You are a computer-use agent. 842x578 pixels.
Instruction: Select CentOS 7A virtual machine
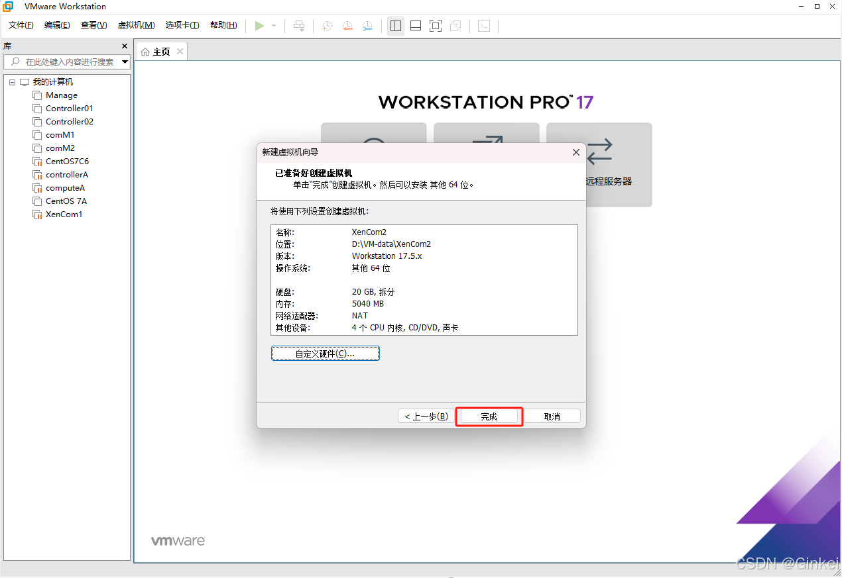click(x=66, y=201)
